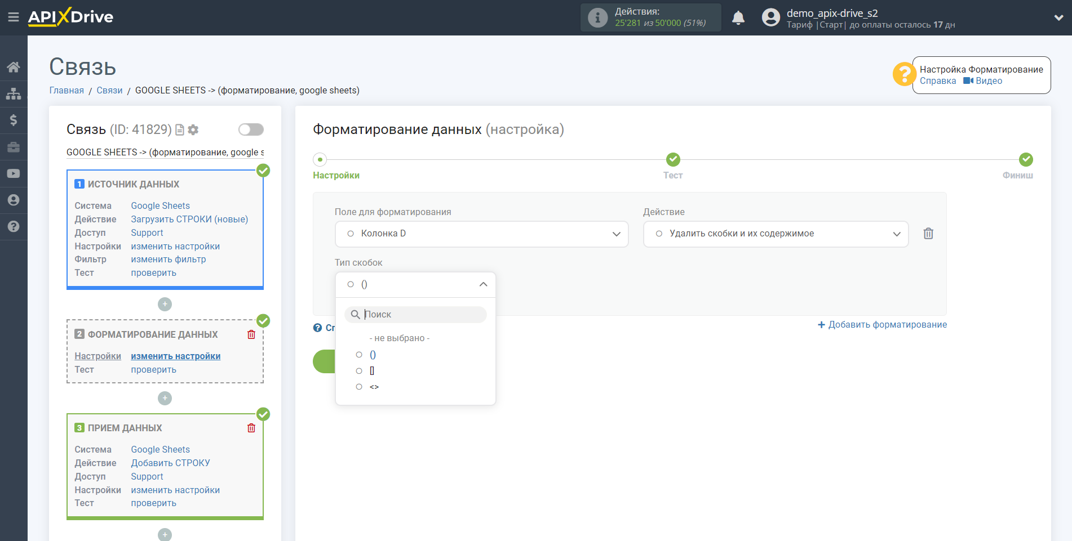Click the APIXDrive logo
1072x541 pixels.
click(x=70, y=17)
